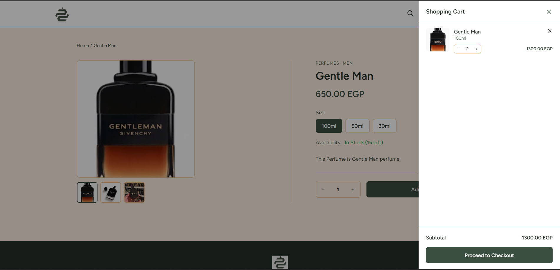Click the "PERFUMES · MEN" category label

tap(334, 63)
